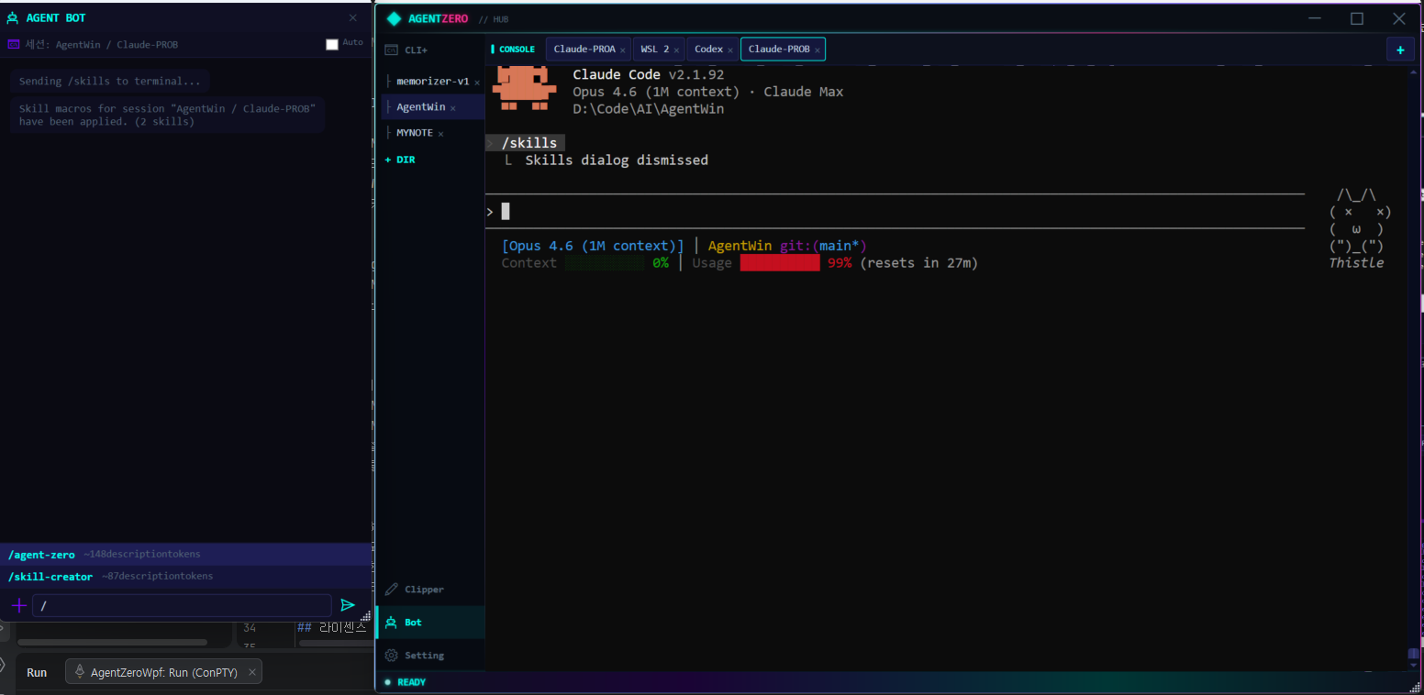The width and height of the screenshot is (1424, 695).
Task: Select the Bot panel icon in sidebar
Action: 391,623
